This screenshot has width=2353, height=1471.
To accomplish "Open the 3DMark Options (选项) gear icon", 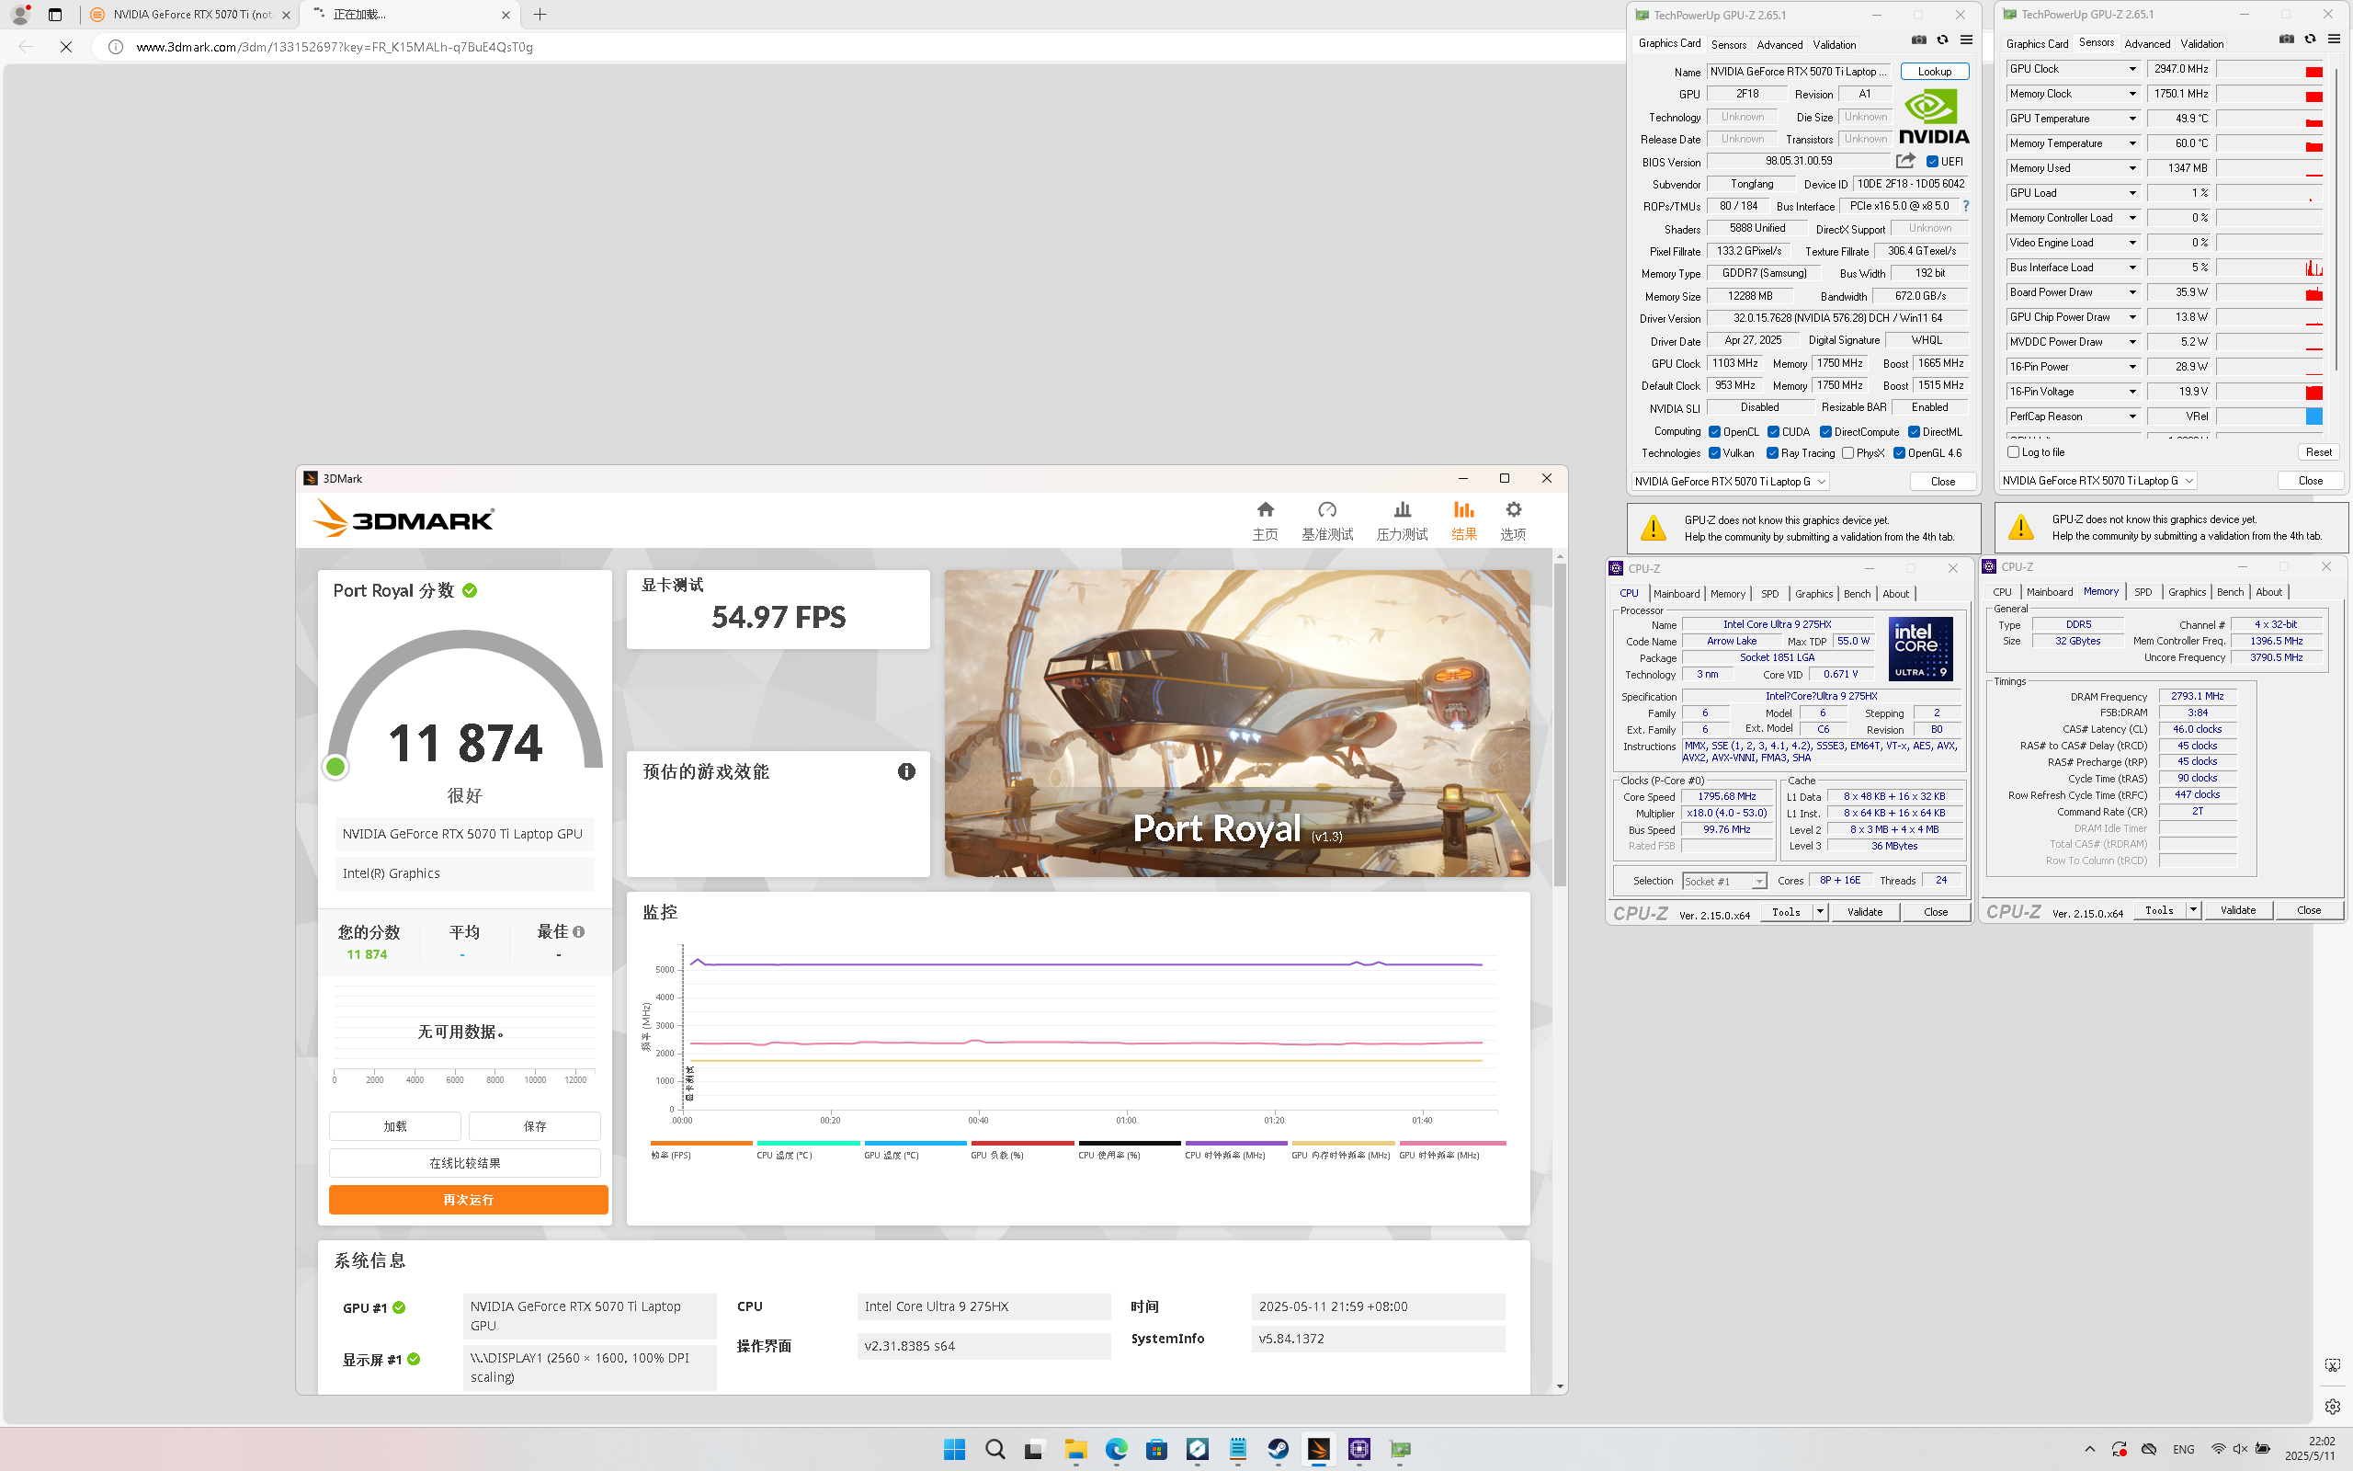I will tap(1513, 509).
